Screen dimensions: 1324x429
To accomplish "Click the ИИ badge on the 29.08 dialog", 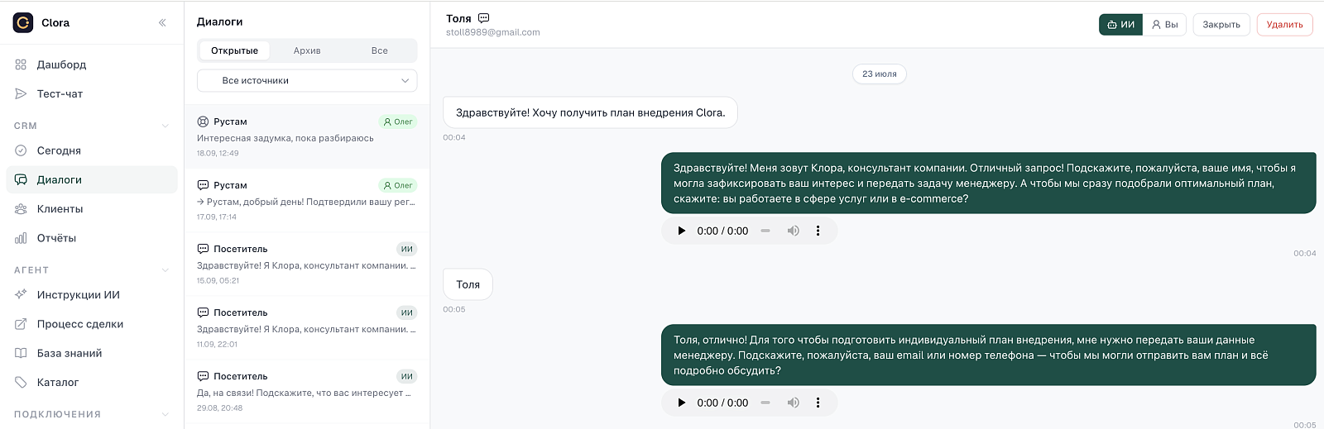I will (x=407, y=376).
